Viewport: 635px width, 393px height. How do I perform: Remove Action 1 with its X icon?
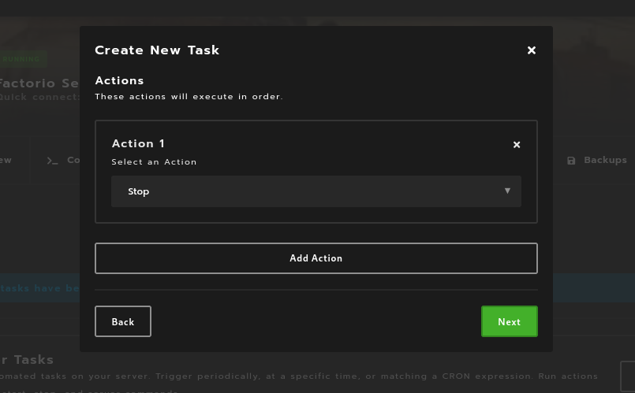517,145
